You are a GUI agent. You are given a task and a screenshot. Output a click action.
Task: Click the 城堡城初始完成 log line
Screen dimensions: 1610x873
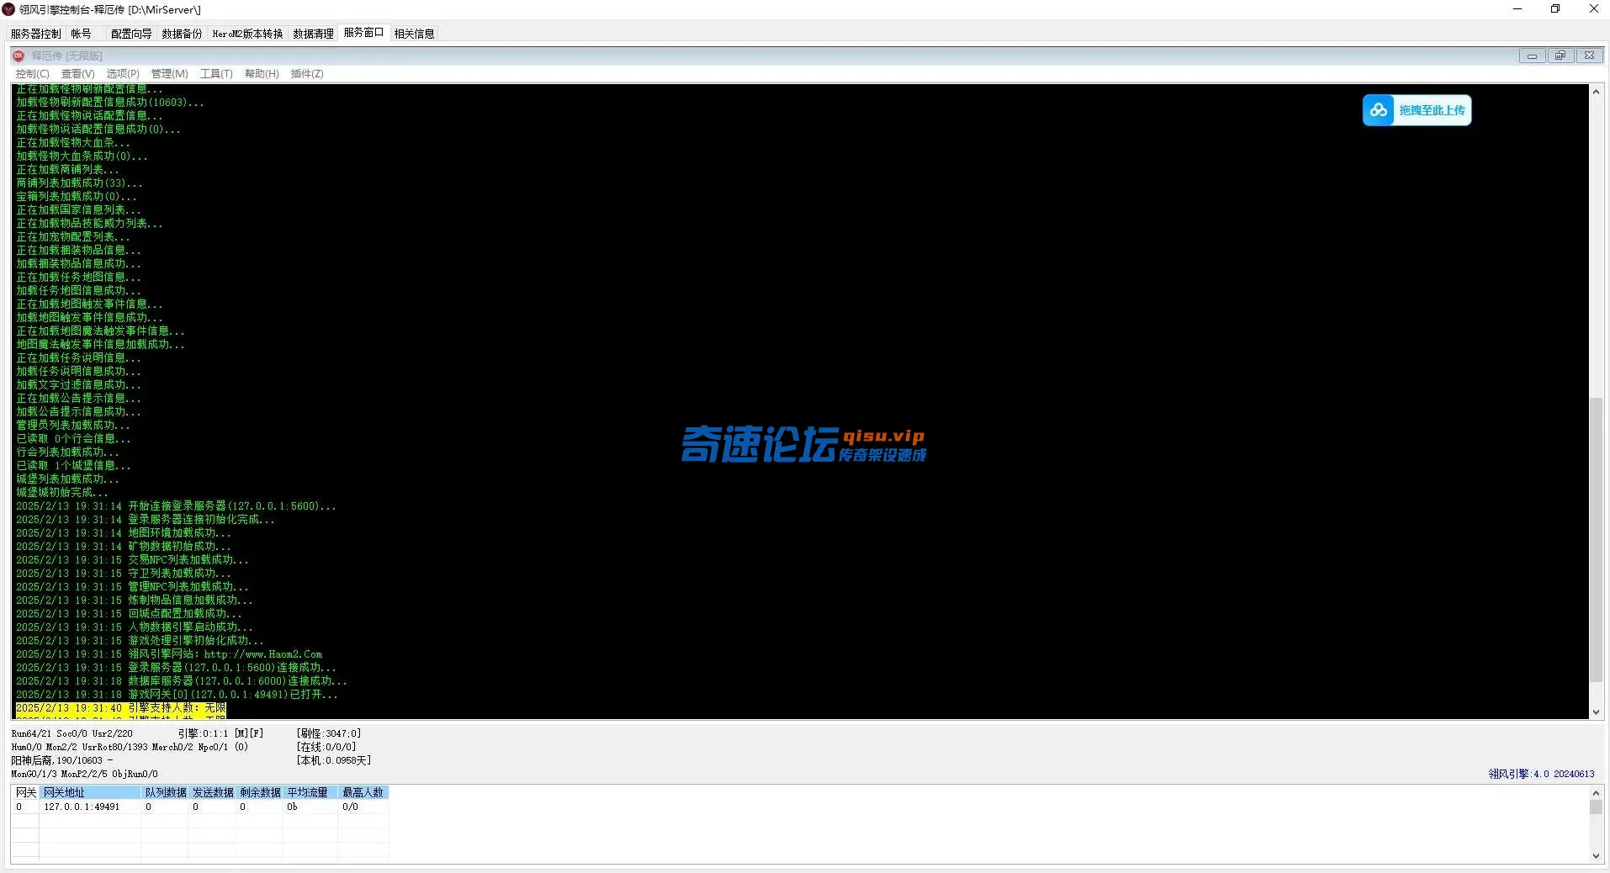[x=62, y=493]
